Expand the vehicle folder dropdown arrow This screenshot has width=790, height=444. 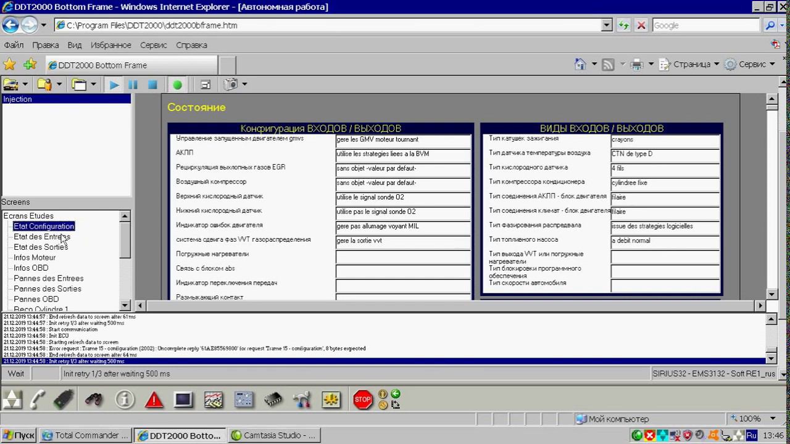click(x=25, y=84)
